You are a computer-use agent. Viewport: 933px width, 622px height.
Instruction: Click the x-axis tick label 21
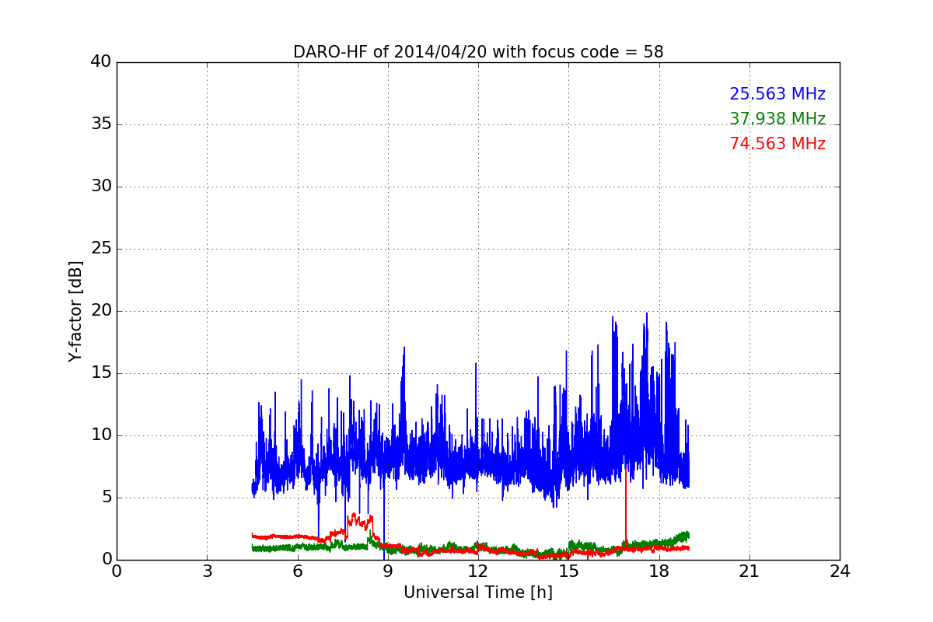tap(750, 571)
